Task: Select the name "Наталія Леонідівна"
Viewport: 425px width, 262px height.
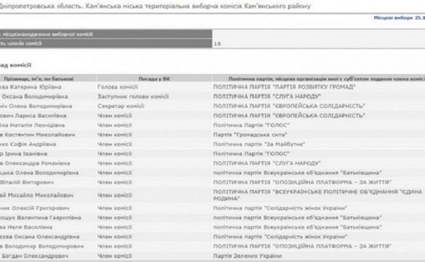Action: click(x=37, y=125)
